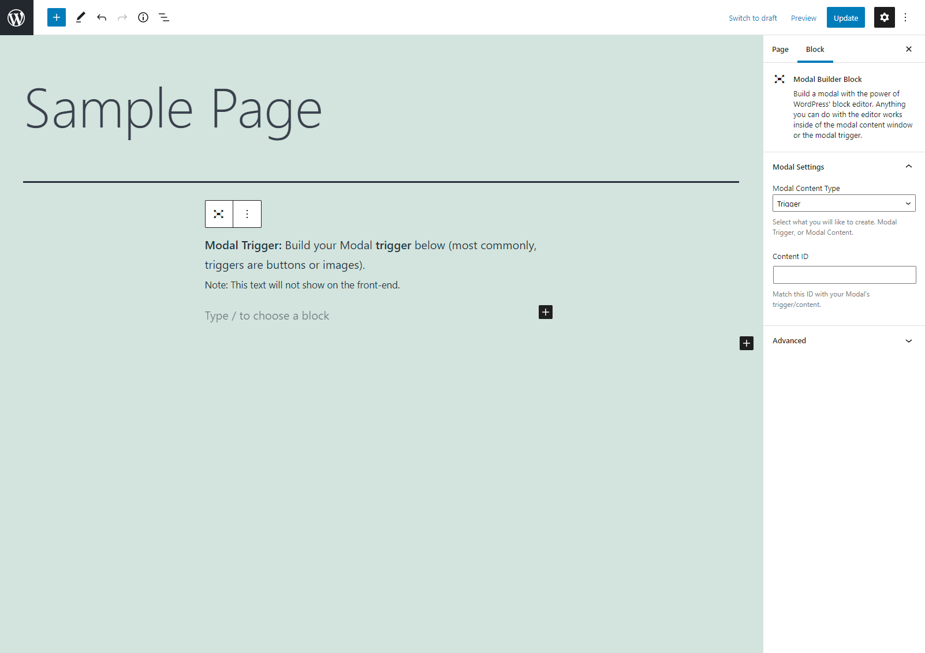This screenshot has width=925, height=653.
Task: Undo the last change
Action: tap(102, 17)
